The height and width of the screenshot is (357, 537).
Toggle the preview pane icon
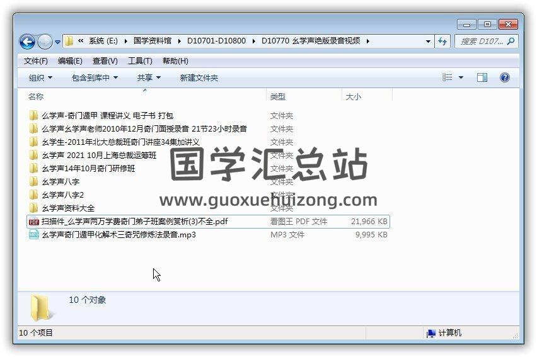482,77
